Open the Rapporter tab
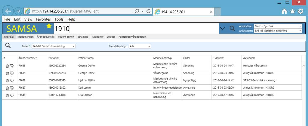The width and height of the screenshot is (308, 126). (98, 37)
